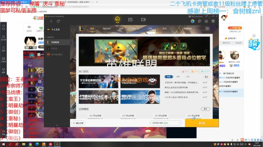Viewport: 263px width, 147px height.
Task: Show previous banner slide
Action: (x=82, y=51)
